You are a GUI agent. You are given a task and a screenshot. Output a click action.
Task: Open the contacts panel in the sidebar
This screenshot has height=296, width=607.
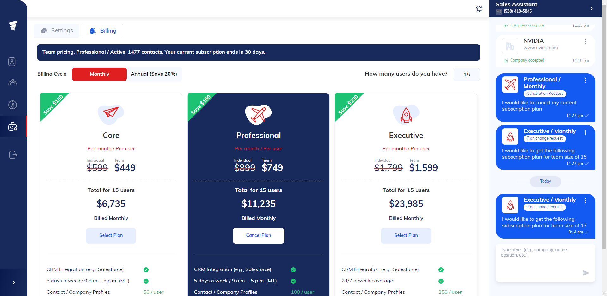(x=12, y=62)
